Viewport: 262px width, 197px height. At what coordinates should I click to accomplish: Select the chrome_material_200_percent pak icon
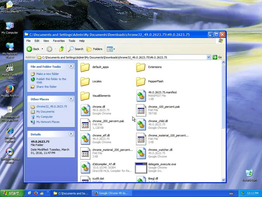tap(85, 153)
